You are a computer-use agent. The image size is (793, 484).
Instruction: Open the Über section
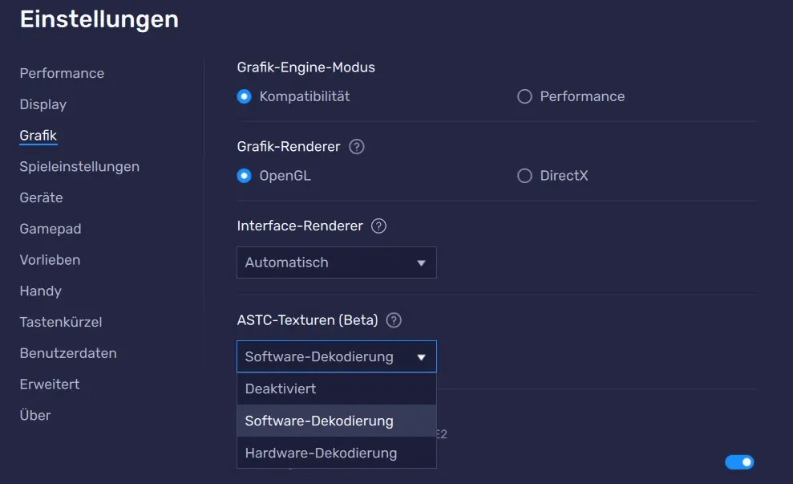[35, 416]
